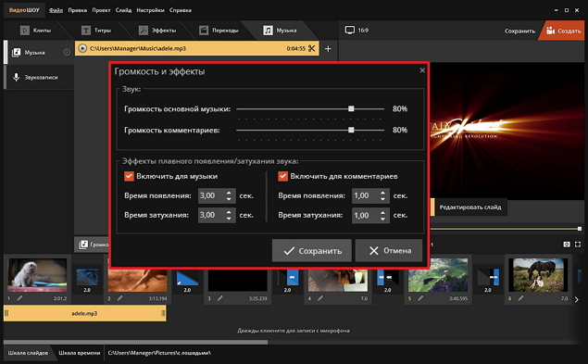
Task: Switch to the Переходы tab
Action: point(219,31)
